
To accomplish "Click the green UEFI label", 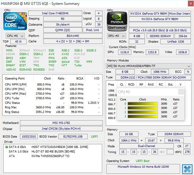I will point(94,136).
